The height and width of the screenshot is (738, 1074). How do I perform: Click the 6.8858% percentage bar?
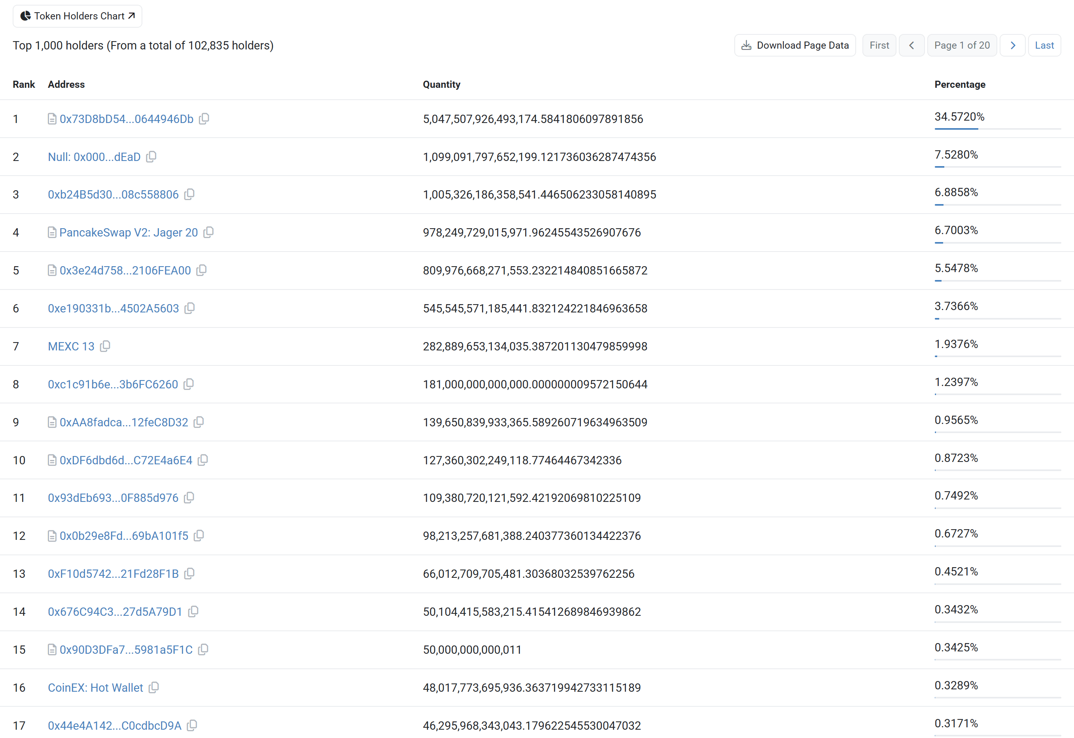tap(997, 204)
